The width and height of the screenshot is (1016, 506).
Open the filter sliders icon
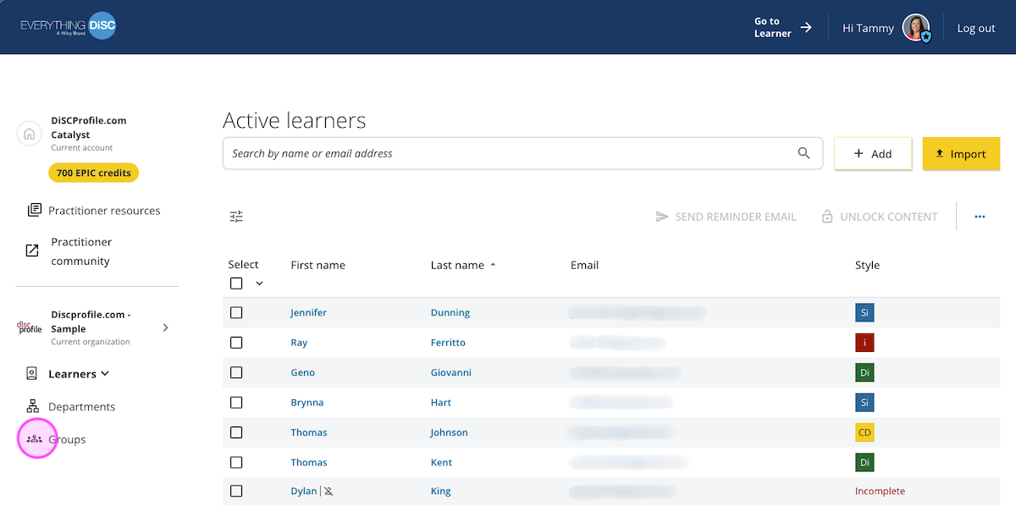tap(236, 217)
